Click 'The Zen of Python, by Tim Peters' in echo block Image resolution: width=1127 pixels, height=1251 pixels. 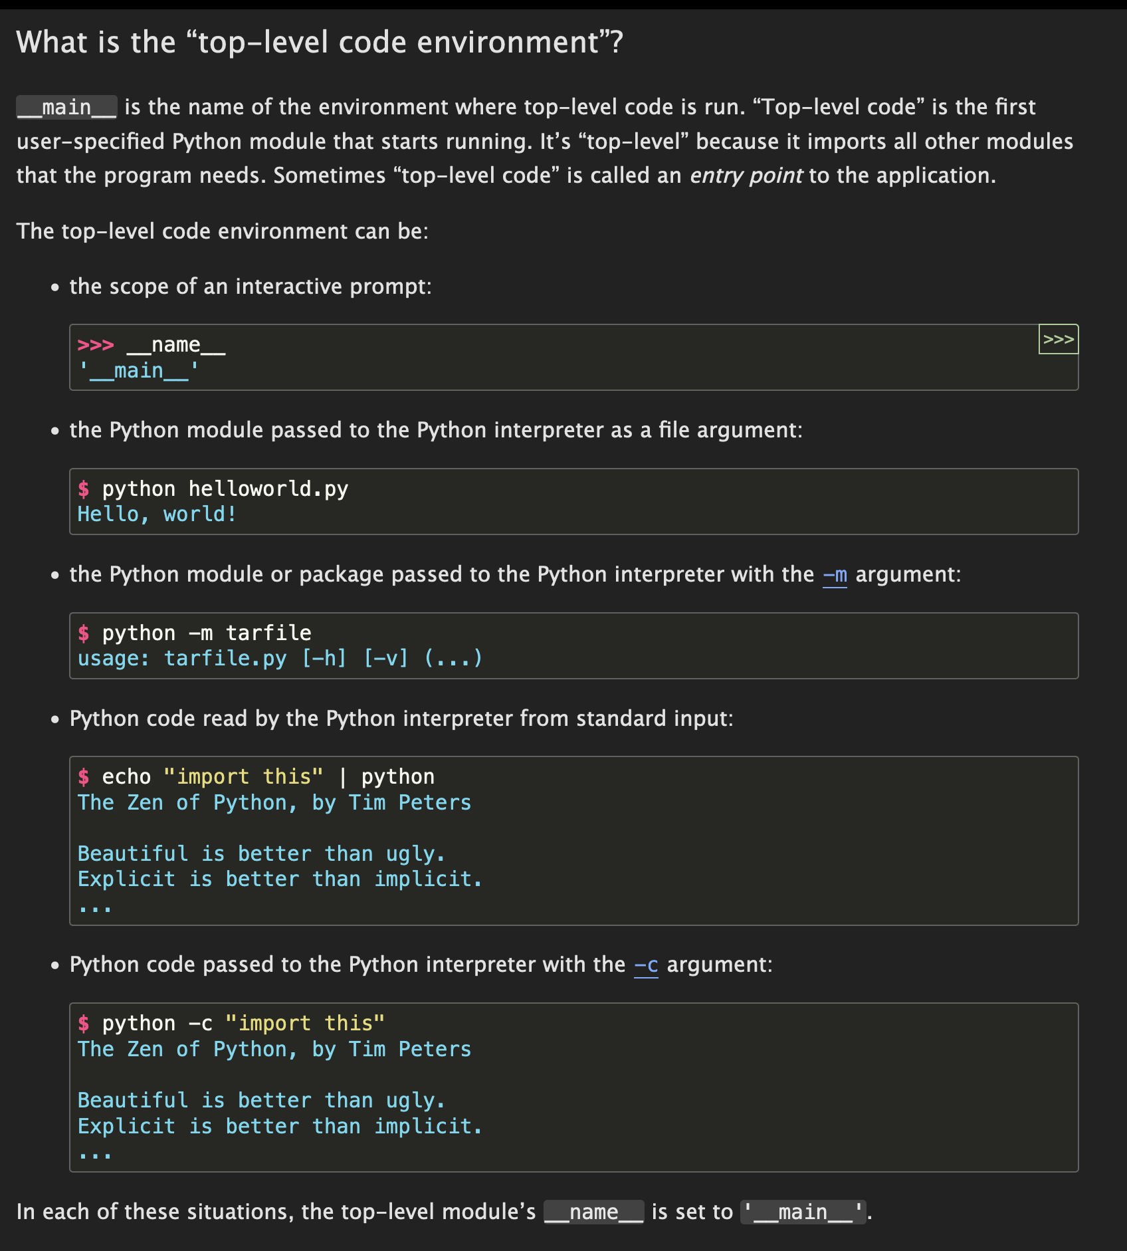(x=274, y=802)
